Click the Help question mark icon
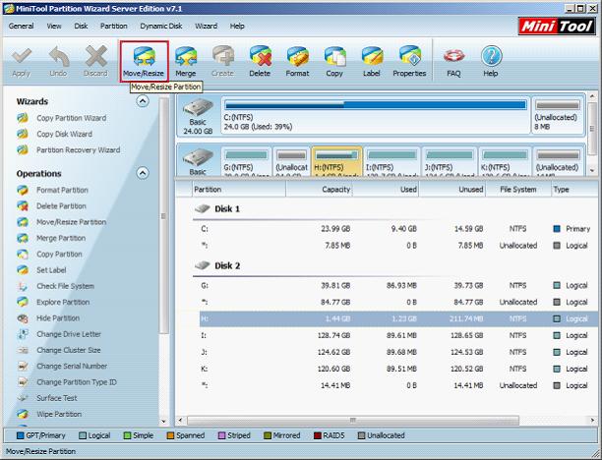 coord(491,61)
